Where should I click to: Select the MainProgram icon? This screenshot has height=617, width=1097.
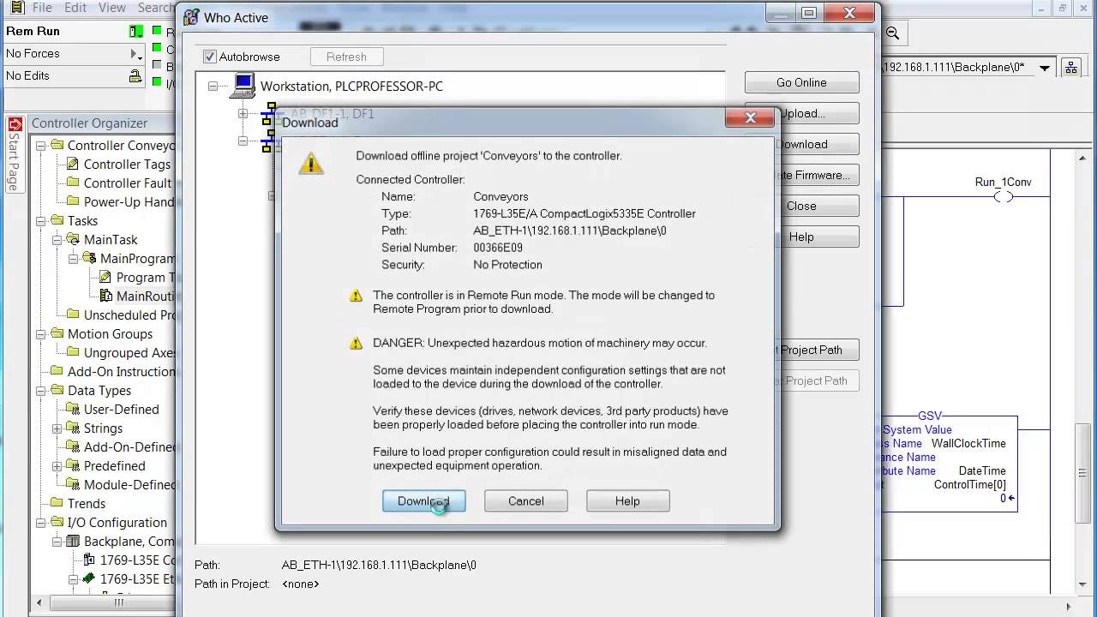click(89, 258)
